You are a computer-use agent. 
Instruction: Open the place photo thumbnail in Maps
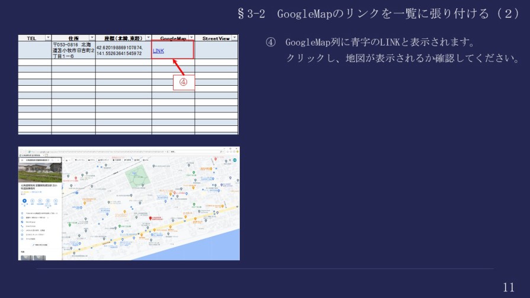tap(40, 173)
